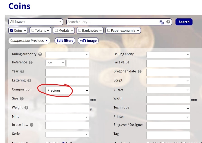Tick the Banknotes checkbox
This screenshot has height=143, width=202.
click(80, 30)
